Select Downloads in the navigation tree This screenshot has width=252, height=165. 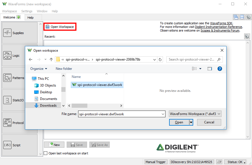click(43, 106)
